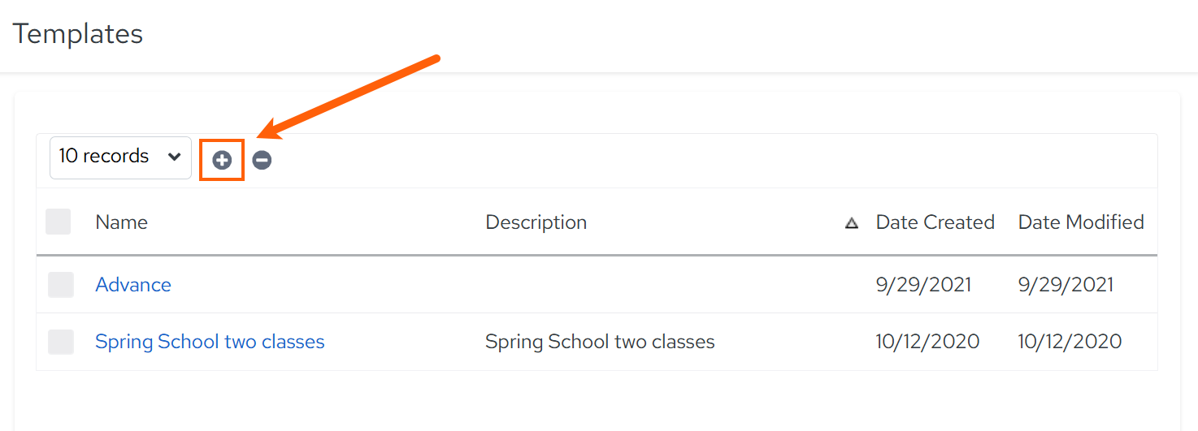The image size is (1198, 431).
Task: Sort by the Description column header
Action: pyautogui.click(x=536, y=222)
